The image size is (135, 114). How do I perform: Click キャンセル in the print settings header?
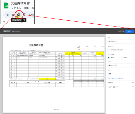[x=120, y=31]
